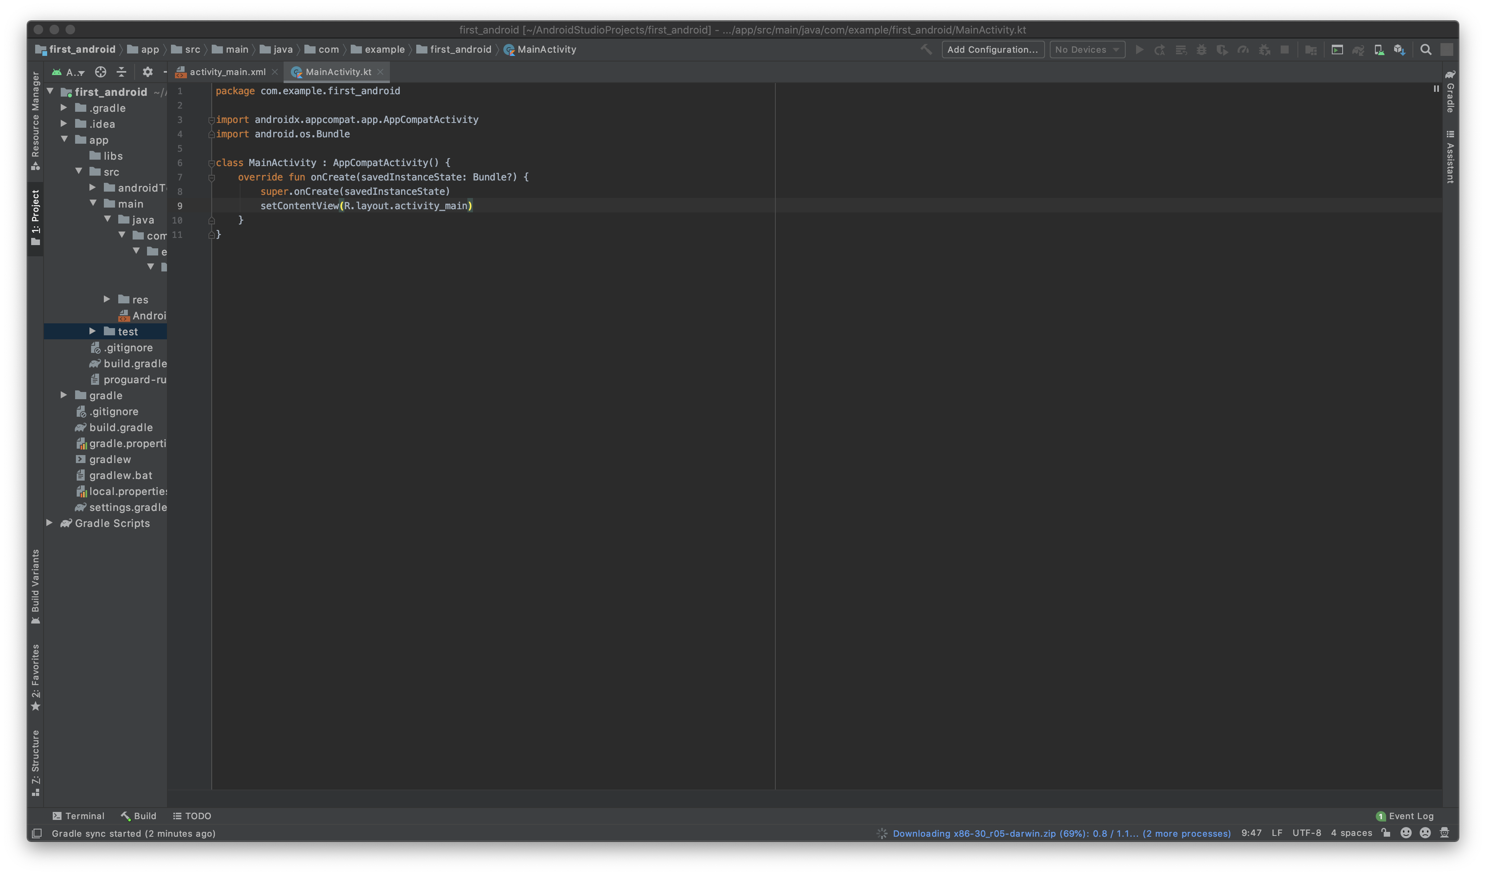Click the locate target crosshair icon

[100, 72]
